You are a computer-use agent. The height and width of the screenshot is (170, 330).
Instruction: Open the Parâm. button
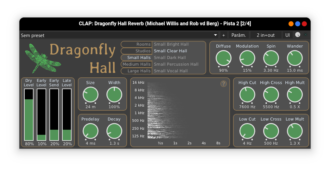[239, 35]
